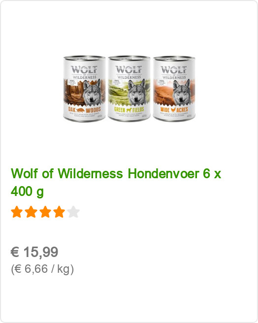Click the word Hondenvoer in the title

pos(163,174)
